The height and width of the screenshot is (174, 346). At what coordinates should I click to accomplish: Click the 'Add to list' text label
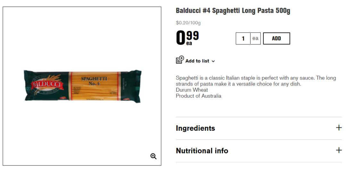[197, 61]
